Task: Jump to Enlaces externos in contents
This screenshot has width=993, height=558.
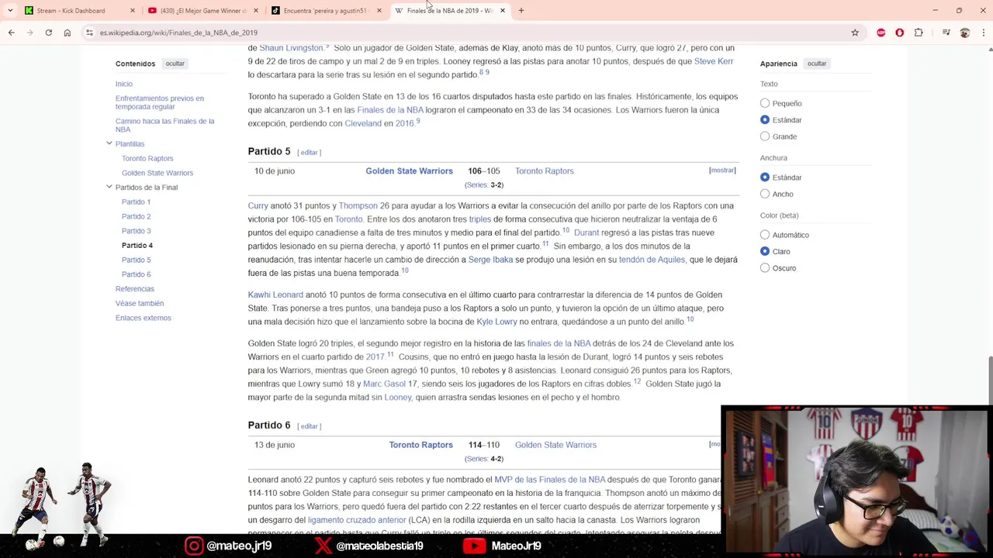Action: point(144,318)
